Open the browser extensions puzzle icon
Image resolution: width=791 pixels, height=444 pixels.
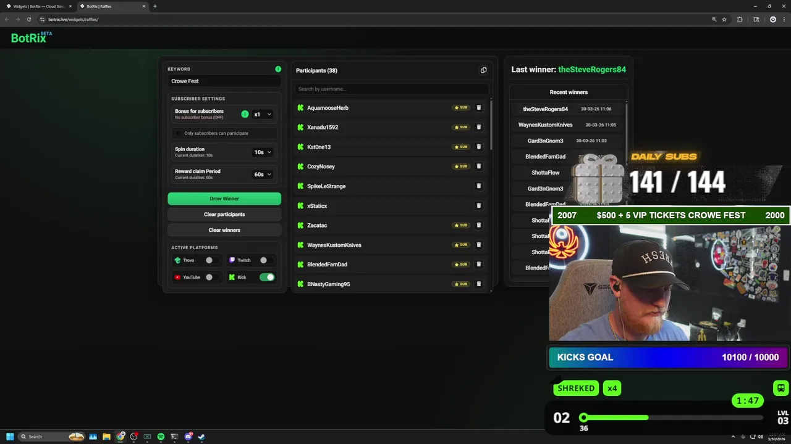point(740,19)
